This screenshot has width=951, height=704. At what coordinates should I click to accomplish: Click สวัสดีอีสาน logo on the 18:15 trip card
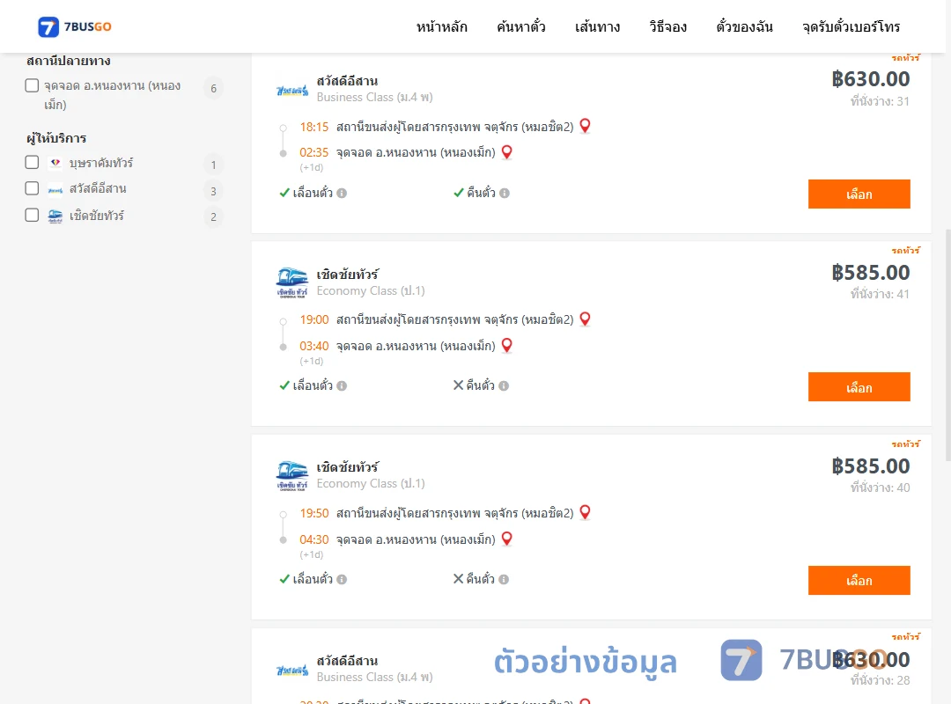coord(292,91)
